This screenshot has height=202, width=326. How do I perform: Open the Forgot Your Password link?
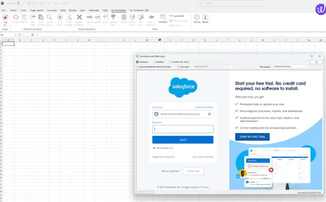pyautogui.click(x=163, y=157)
